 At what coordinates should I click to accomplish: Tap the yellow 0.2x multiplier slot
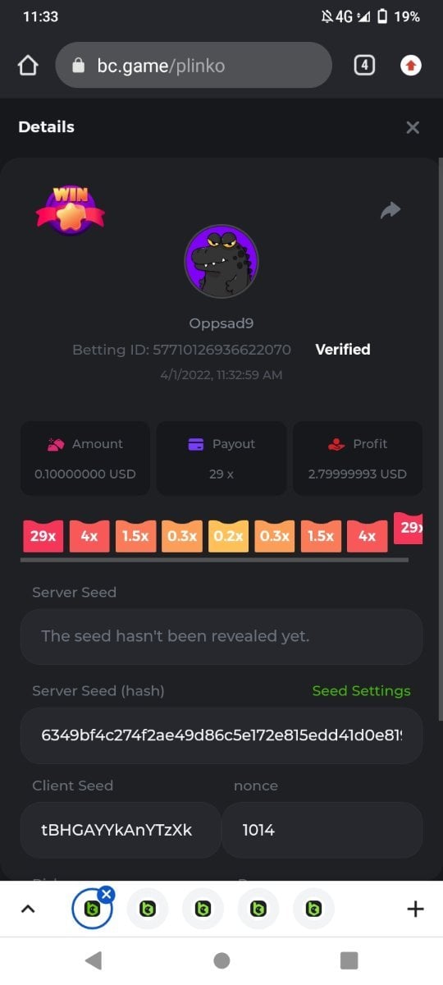pyautogui.click(x=228, y=536)
